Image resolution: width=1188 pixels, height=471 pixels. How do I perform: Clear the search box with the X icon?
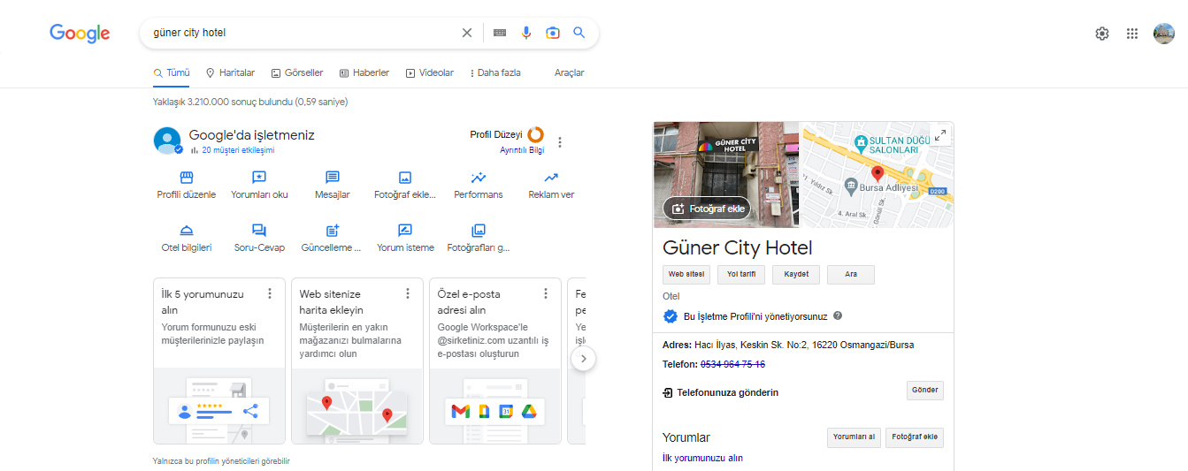pyautogui.click(x=467, y=33)
